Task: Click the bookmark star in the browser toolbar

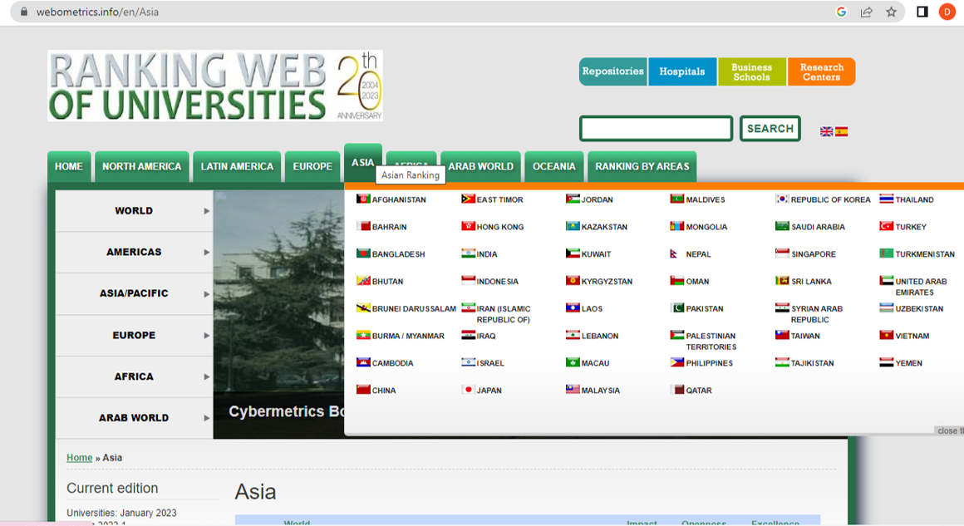Action: click(x=890, y=12)
